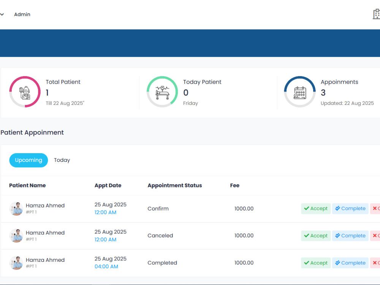Click 'Updated: 22 Aug 2025' text
Image resolution: width=380 pixels, height=285 pixels.
click(x=347, y=103)
